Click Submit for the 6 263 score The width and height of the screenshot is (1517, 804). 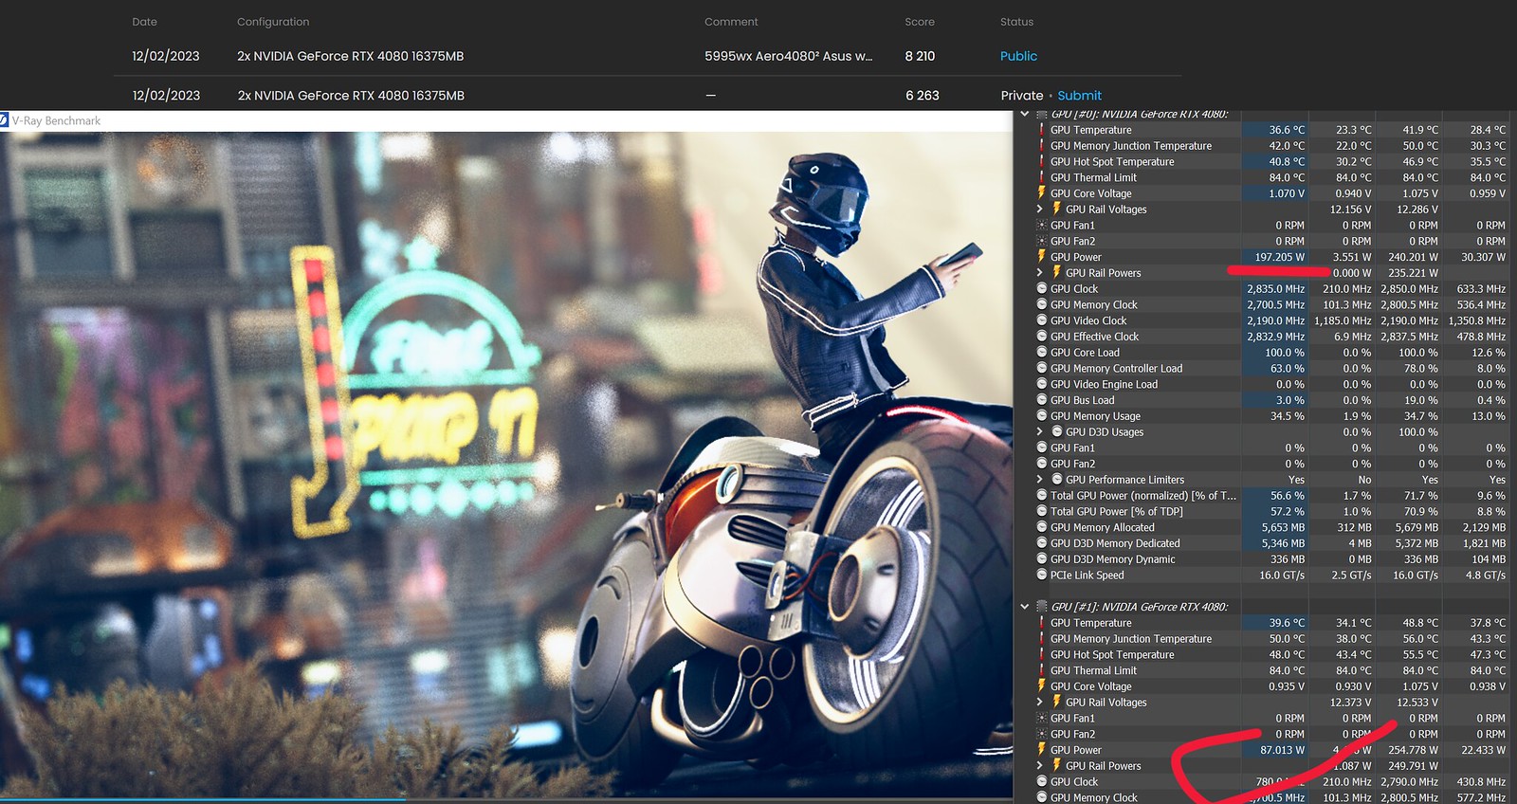tap(1079, 95)
